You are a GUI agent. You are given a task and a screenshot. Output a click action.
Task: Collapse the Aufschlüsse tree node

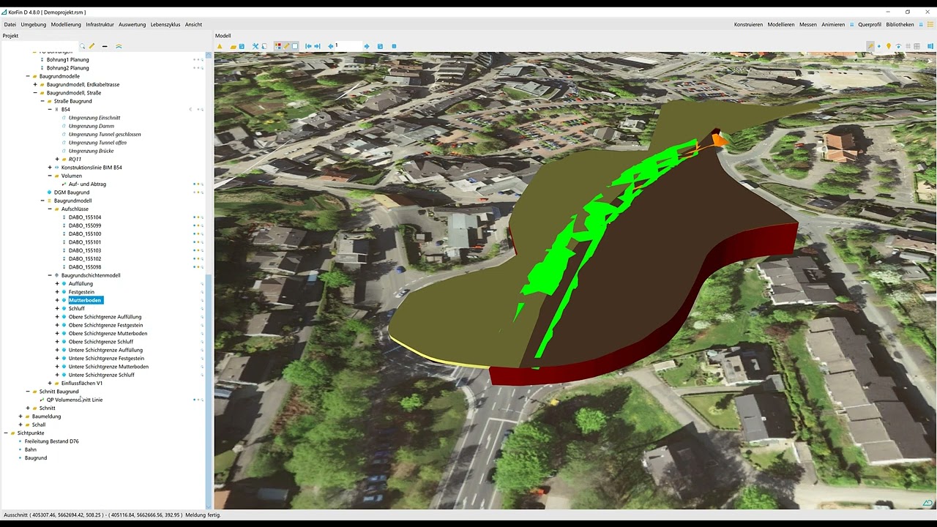(50, 209)
